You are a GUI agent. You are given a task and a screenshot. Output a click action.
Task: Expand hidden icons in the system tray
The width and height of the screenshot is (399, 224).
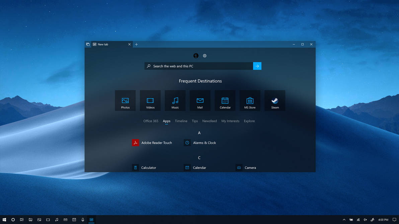[344, 220]
